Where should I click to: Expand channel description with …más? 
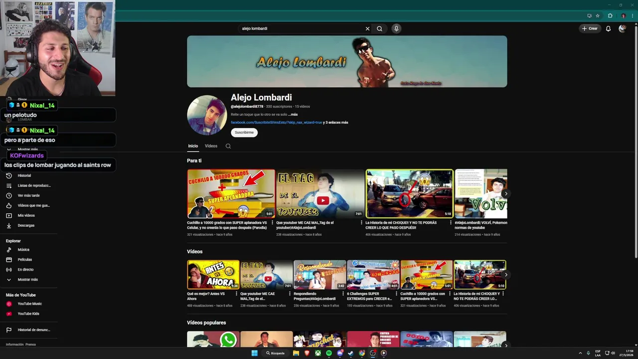pos(293,114)
